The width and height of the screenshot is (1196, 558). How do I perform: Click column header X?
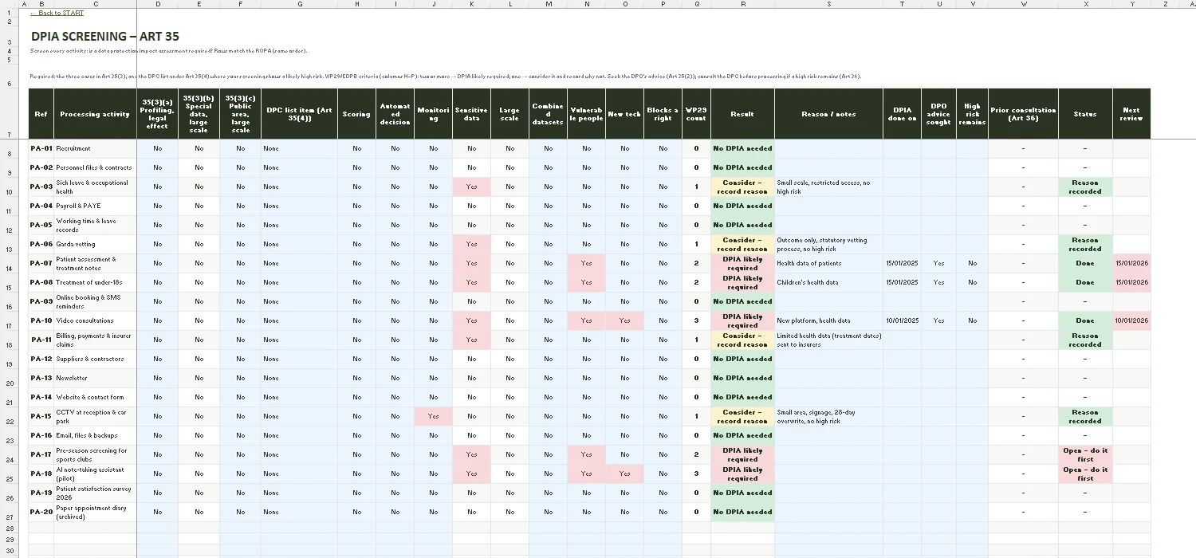pos(1086,4)
